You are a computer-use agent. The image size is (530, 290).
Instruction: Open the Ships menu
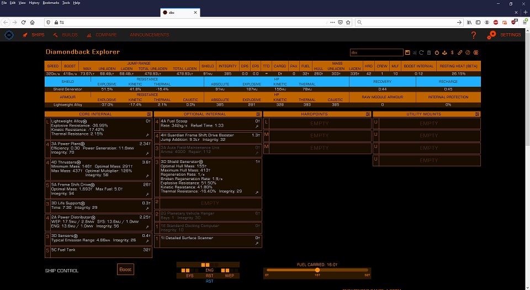click(34, 35)
